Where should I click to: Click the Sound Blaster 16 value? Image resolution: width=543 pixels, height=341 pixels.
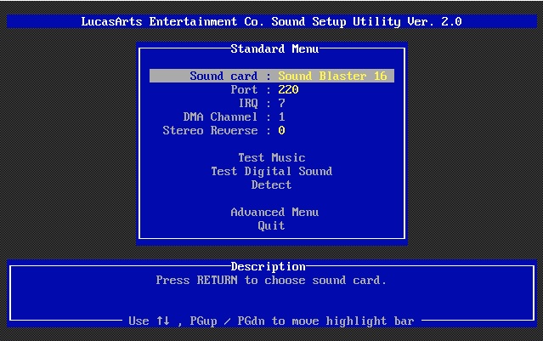click(x=332, y=76)
